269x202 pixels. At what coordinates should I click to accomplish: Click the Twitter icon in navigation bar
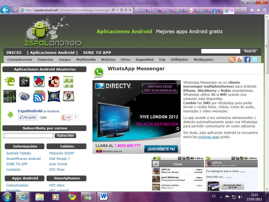[x=255, y=59]
